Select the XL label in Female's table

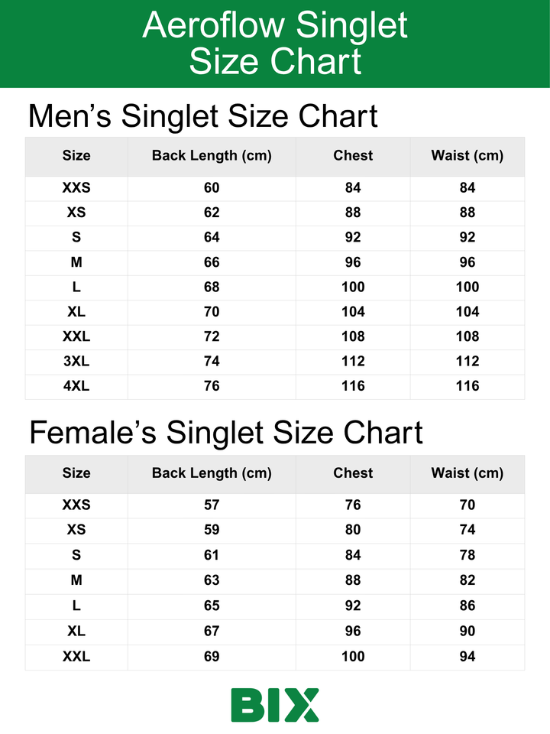[76, 631]
